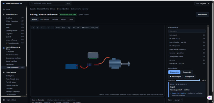Switch to the How it works tab

[45, 20]
